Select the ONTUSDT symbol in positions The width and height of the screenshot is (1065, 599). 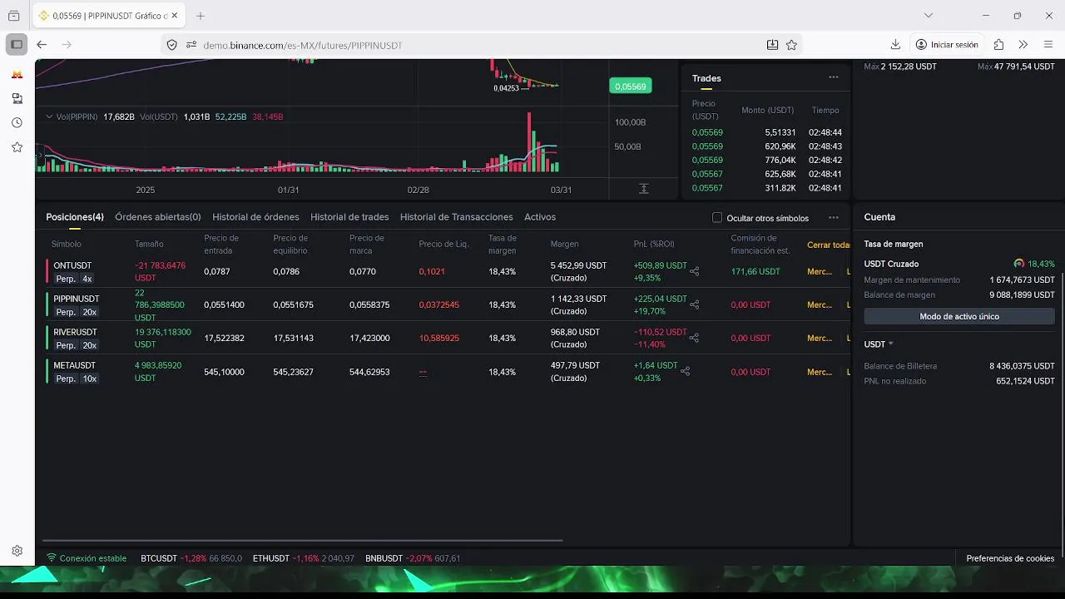click(72, 265)
